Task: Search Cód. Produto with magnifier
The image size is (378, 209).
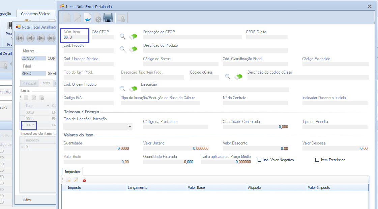Action: (123, 49)
